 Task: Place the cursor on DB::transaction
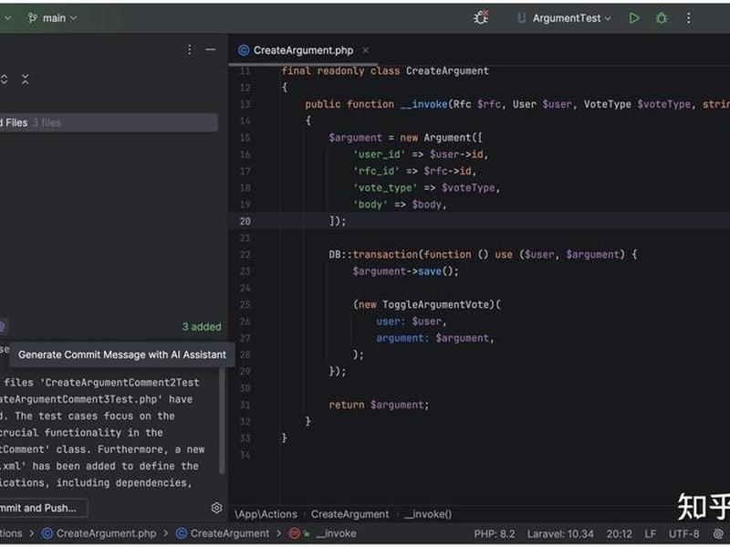(373, 255)
